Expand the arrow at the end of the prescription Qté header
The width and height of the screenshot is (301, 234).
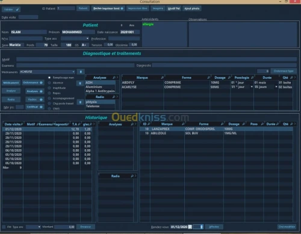295,78
